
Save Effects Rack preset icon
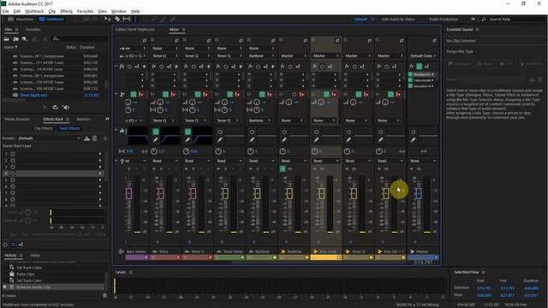point(86,139)
